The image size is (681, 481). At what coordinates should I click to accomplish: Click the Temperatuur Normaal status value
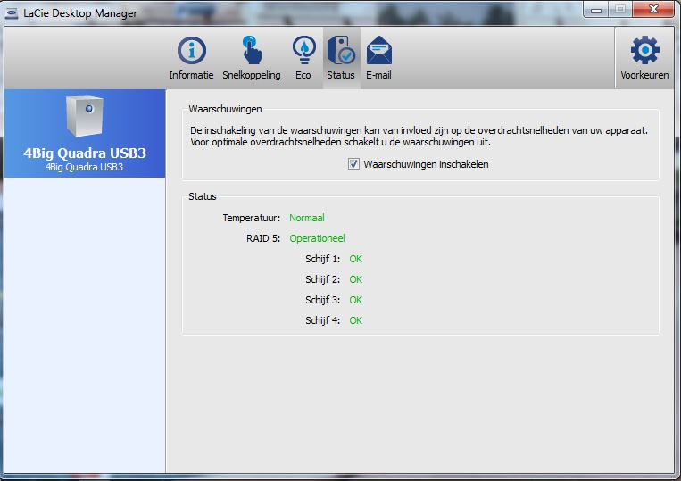click(306, 217)
